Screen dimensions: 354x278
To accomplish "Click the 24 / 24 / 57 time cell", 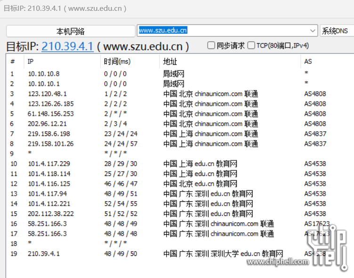I will [x=121, y=144].
